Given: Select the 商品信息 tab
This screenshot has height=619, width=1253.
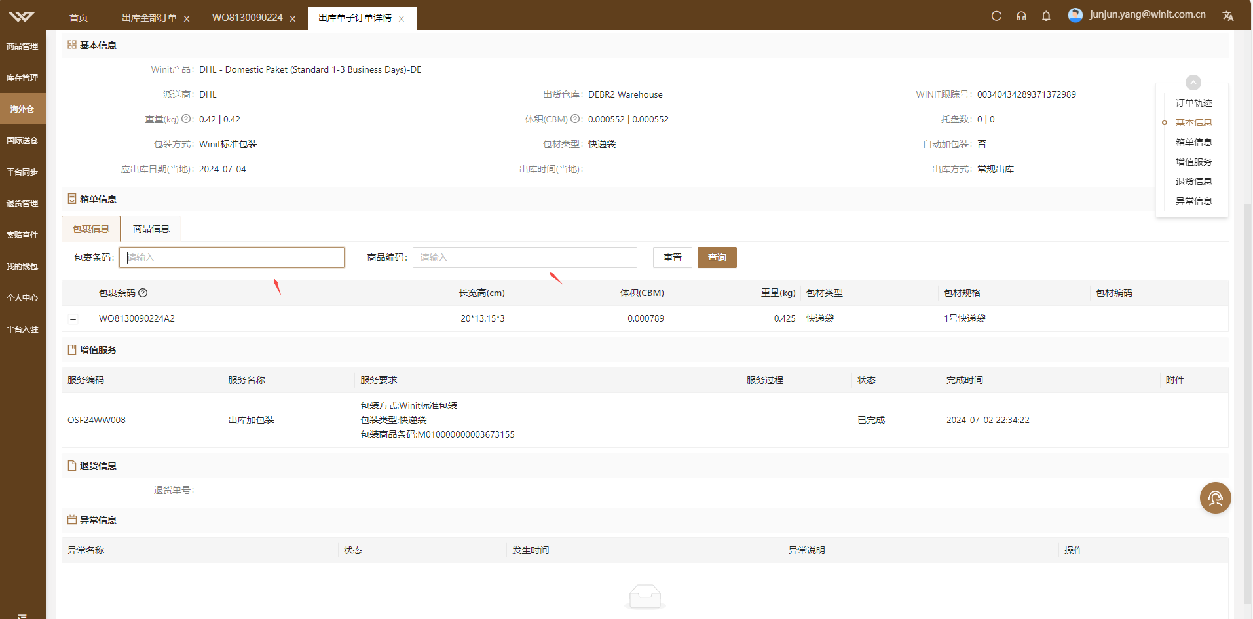Looking at the screenshot, I should coord(151,229).
